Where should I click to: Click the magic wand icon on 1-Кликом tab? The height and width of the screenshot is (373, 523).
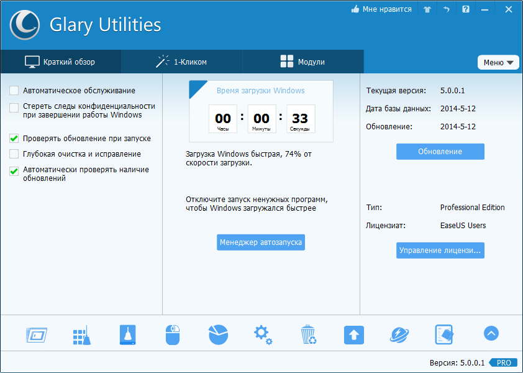click(x=163, y=62)
